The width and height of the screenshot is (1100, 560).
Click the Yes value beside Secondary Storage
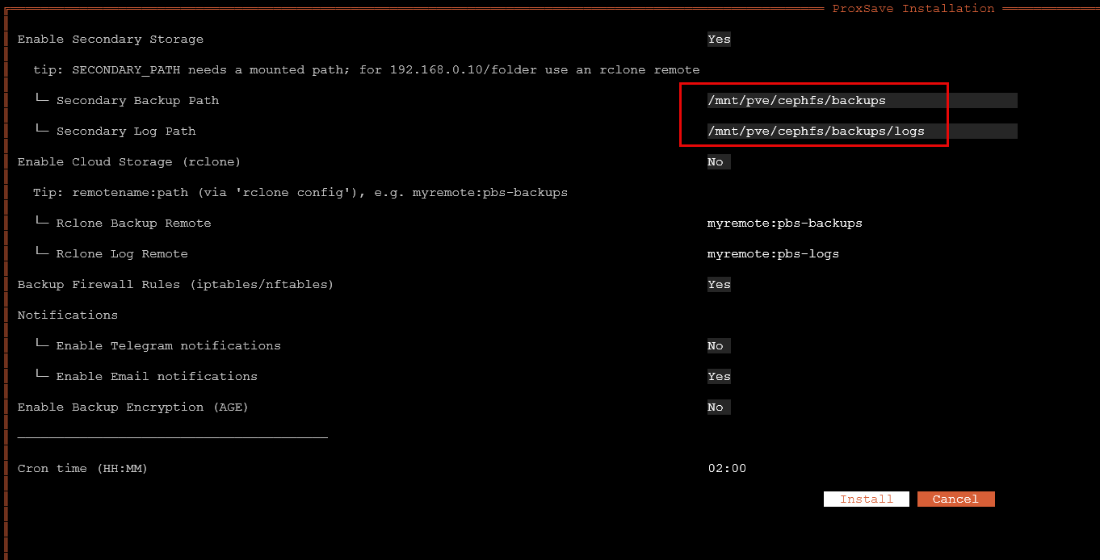pyautogui.click(x=718, y=39)
